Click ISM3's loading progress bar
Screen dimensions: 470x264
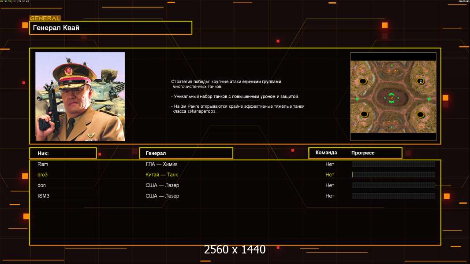pos(394,196)
